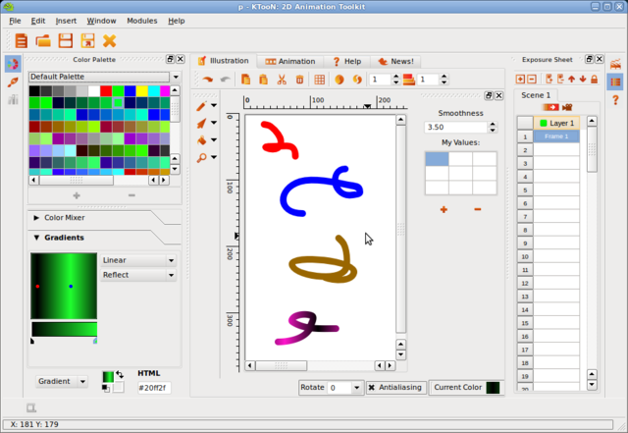The width and height of the screenshot is (628, 433).
Task: Toggle the grid icon in illustration toolbar
Action: tap(319, 80)
